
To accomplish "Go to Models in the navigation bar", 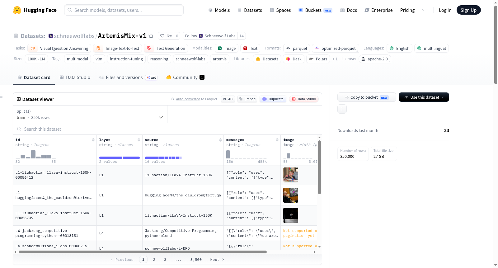I will point(219,10).
